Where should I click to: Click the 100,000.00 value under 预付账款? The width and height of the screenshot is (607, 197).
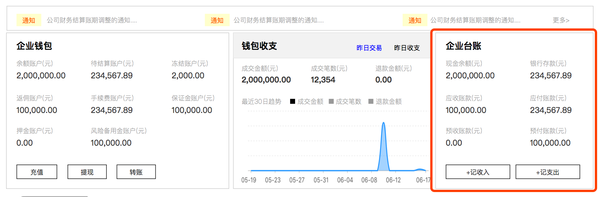pos(550,143)
